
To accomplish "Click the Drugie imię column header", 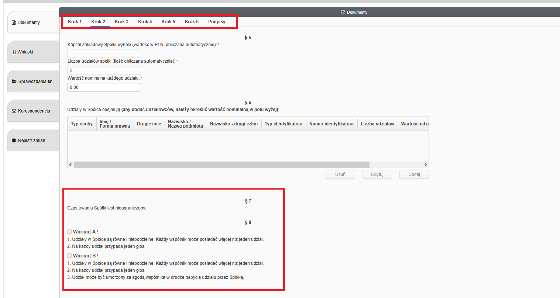I will [x=149, y=124].
